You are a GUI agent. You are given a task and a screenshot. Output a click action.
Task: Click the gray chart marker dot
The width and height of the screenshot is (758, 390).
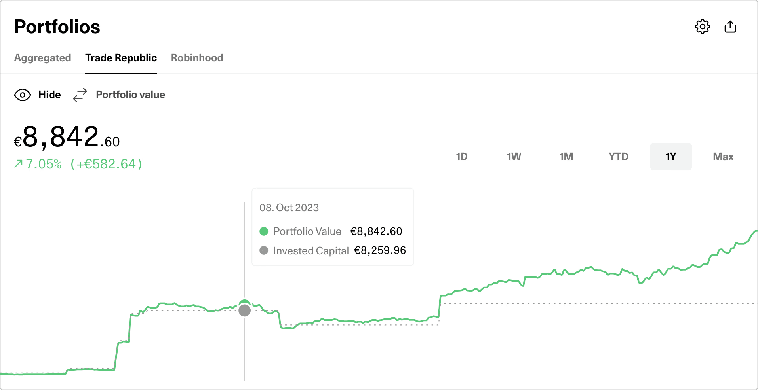coord(245,310)
